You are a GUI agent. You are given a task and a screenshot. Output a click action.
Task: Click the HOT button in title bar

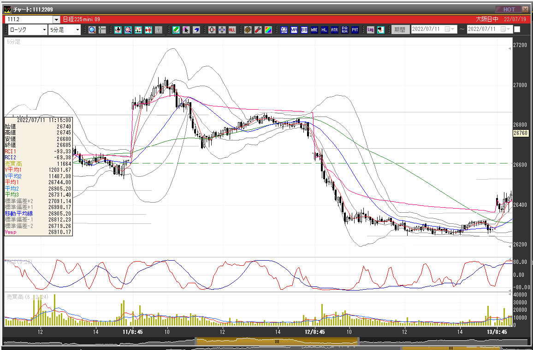tap(508, 9)
